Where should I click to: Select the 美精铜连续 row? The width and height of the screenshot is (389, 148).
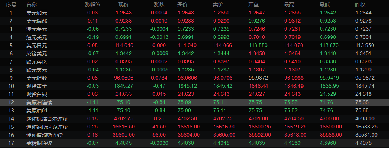click(x=39, y=143)
